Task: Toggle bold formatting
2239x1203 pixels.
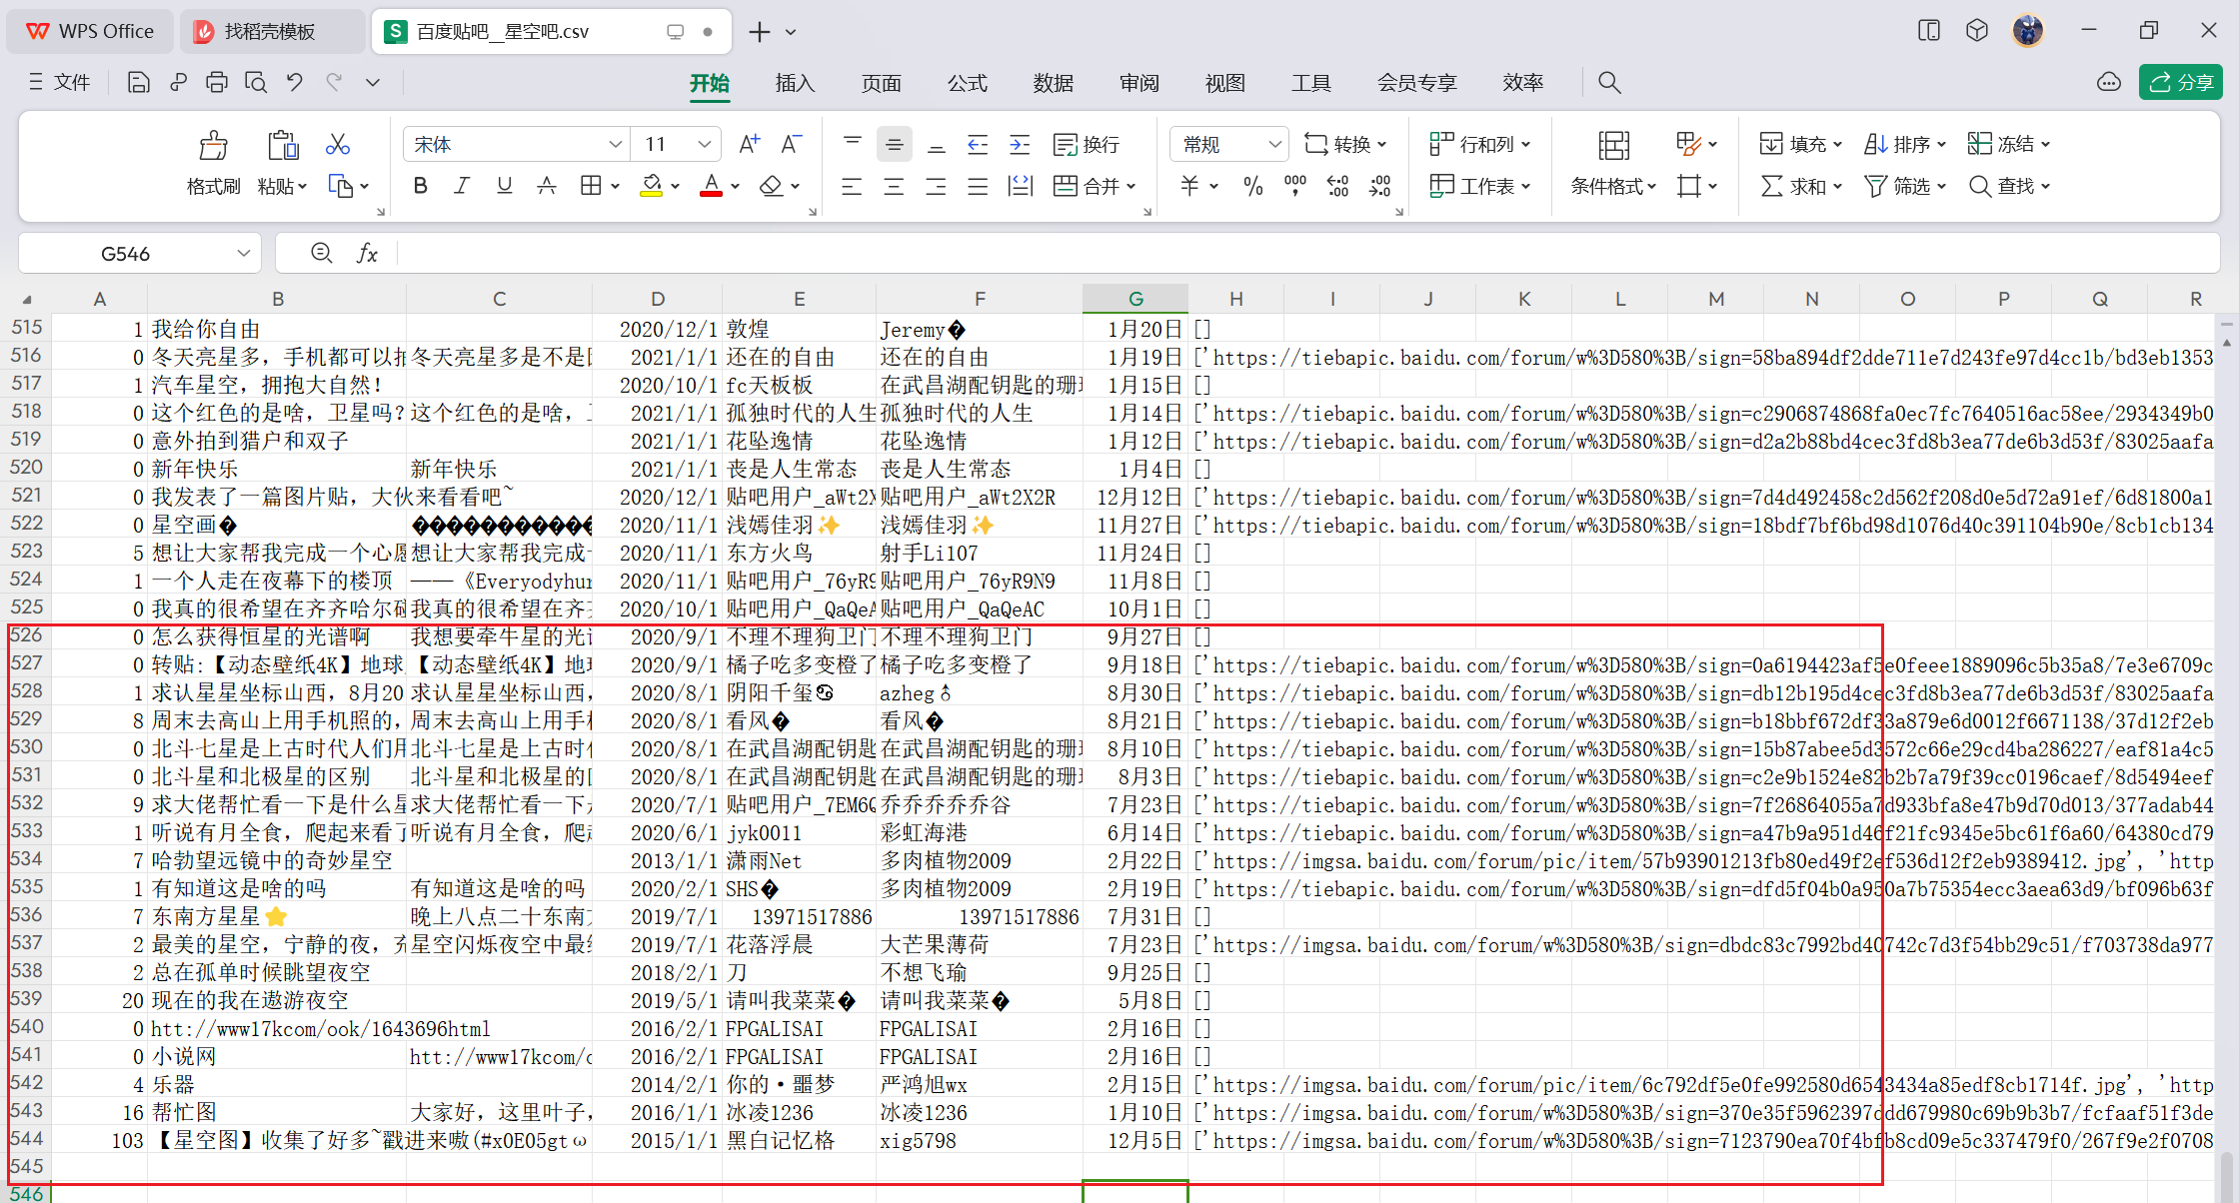Action: (420, 186)
